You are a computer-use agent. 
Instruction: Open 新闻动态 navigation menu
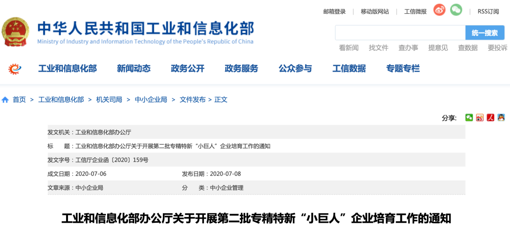click(x=134, y=68)
